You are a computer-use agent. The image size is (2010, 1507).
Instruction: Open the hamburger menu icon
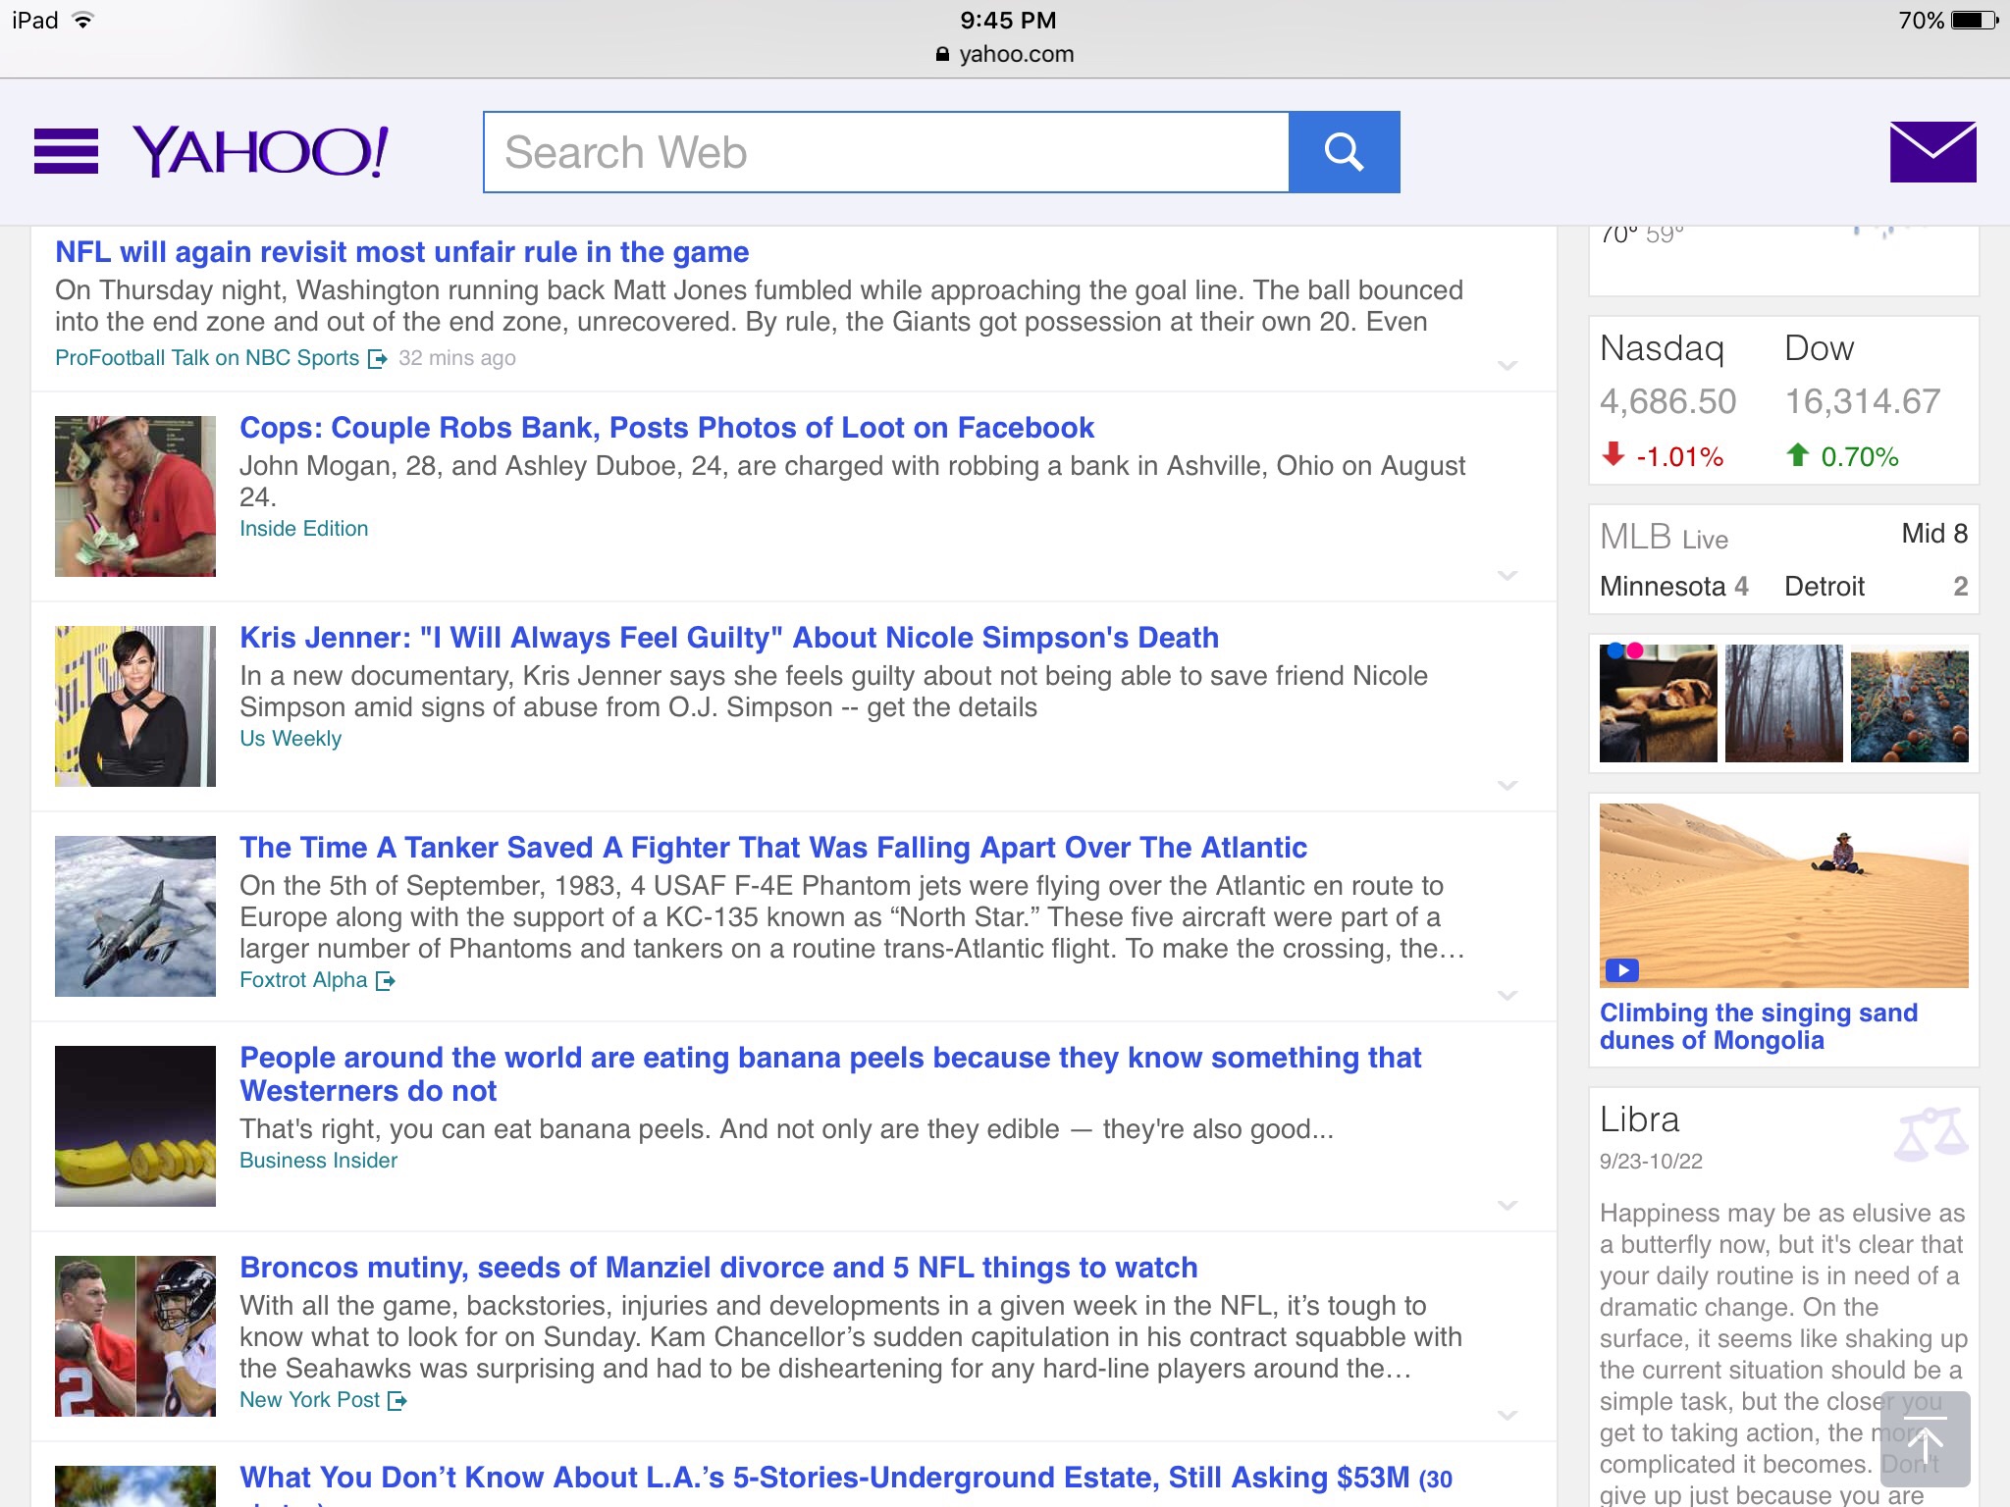tap(66, 151)
